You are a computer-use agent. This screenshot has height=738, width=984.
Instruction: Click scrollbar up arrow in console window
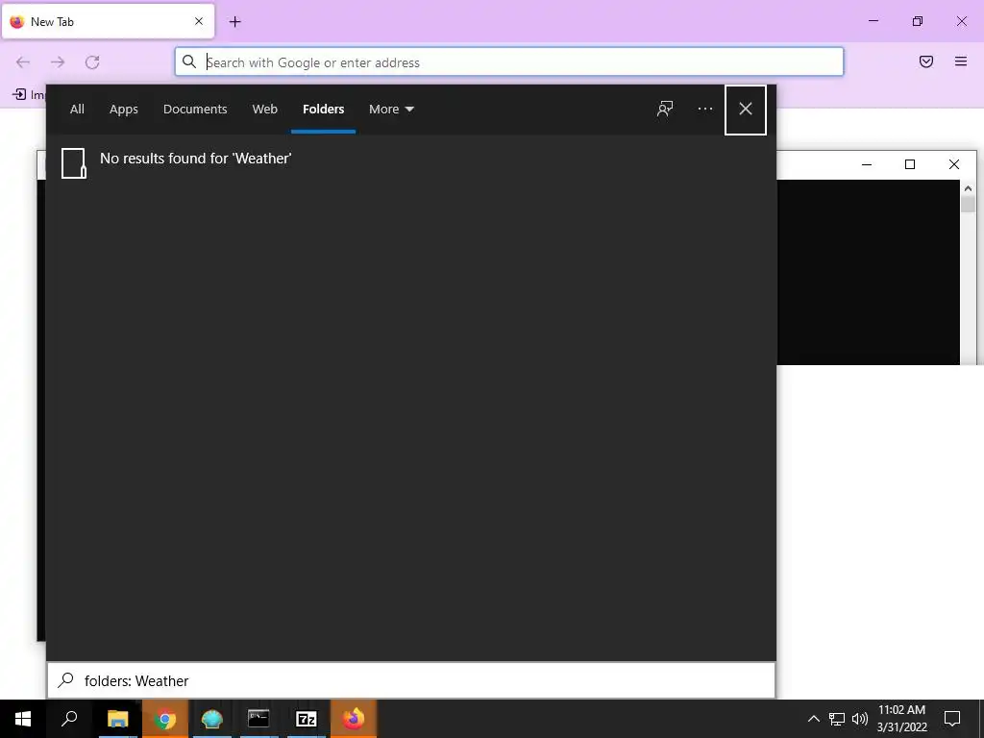coord(968,187)
